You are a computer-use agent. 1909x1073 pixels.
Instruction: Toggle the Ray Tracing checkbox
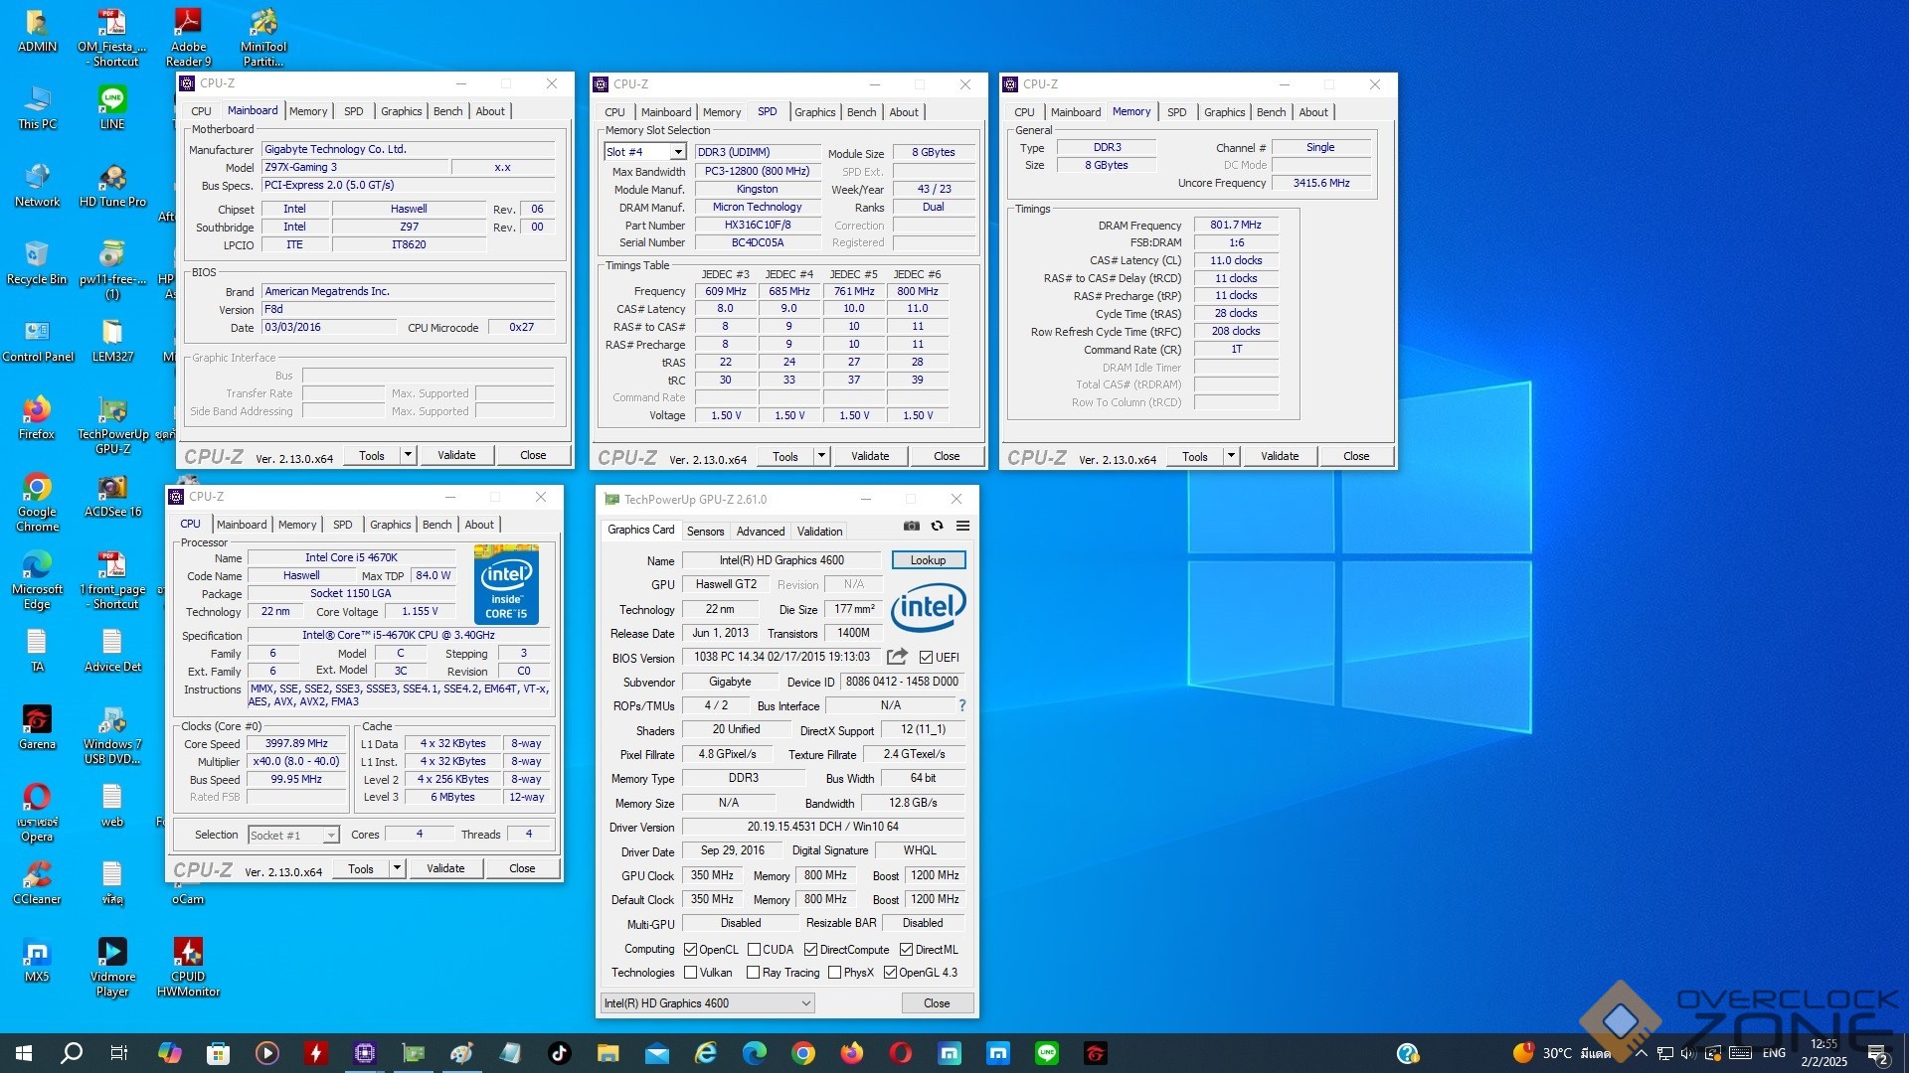point(753,973)
